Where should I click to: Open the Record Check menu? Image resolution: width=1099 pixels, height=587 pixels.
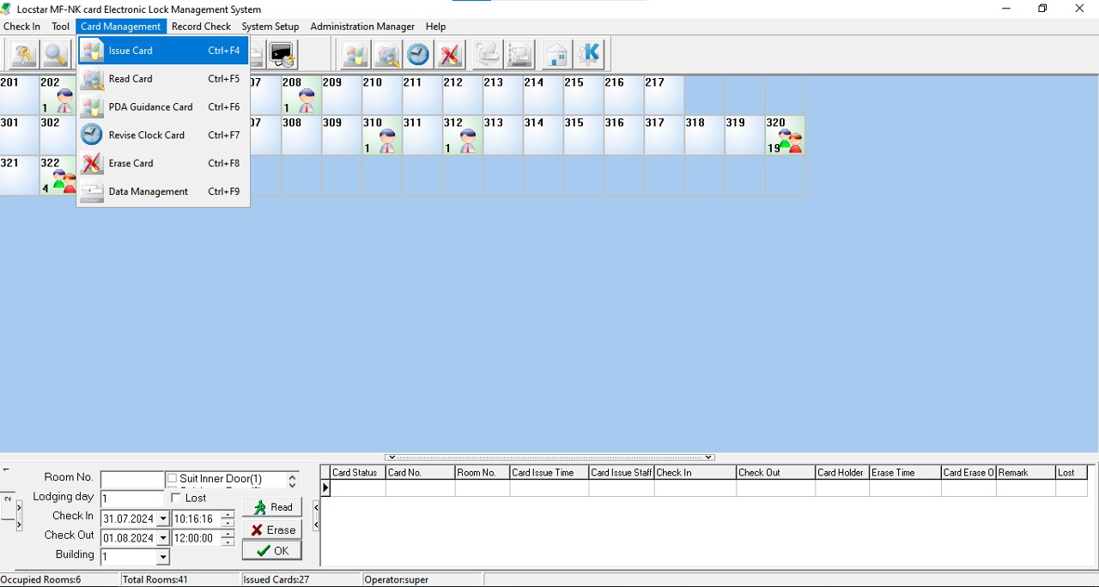201,27
